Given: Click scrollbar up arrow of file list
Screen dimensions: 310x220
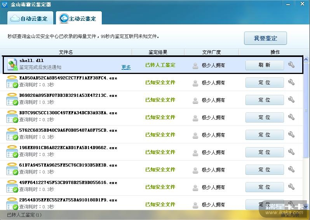Looking at the screenshot, I should 306,59.
